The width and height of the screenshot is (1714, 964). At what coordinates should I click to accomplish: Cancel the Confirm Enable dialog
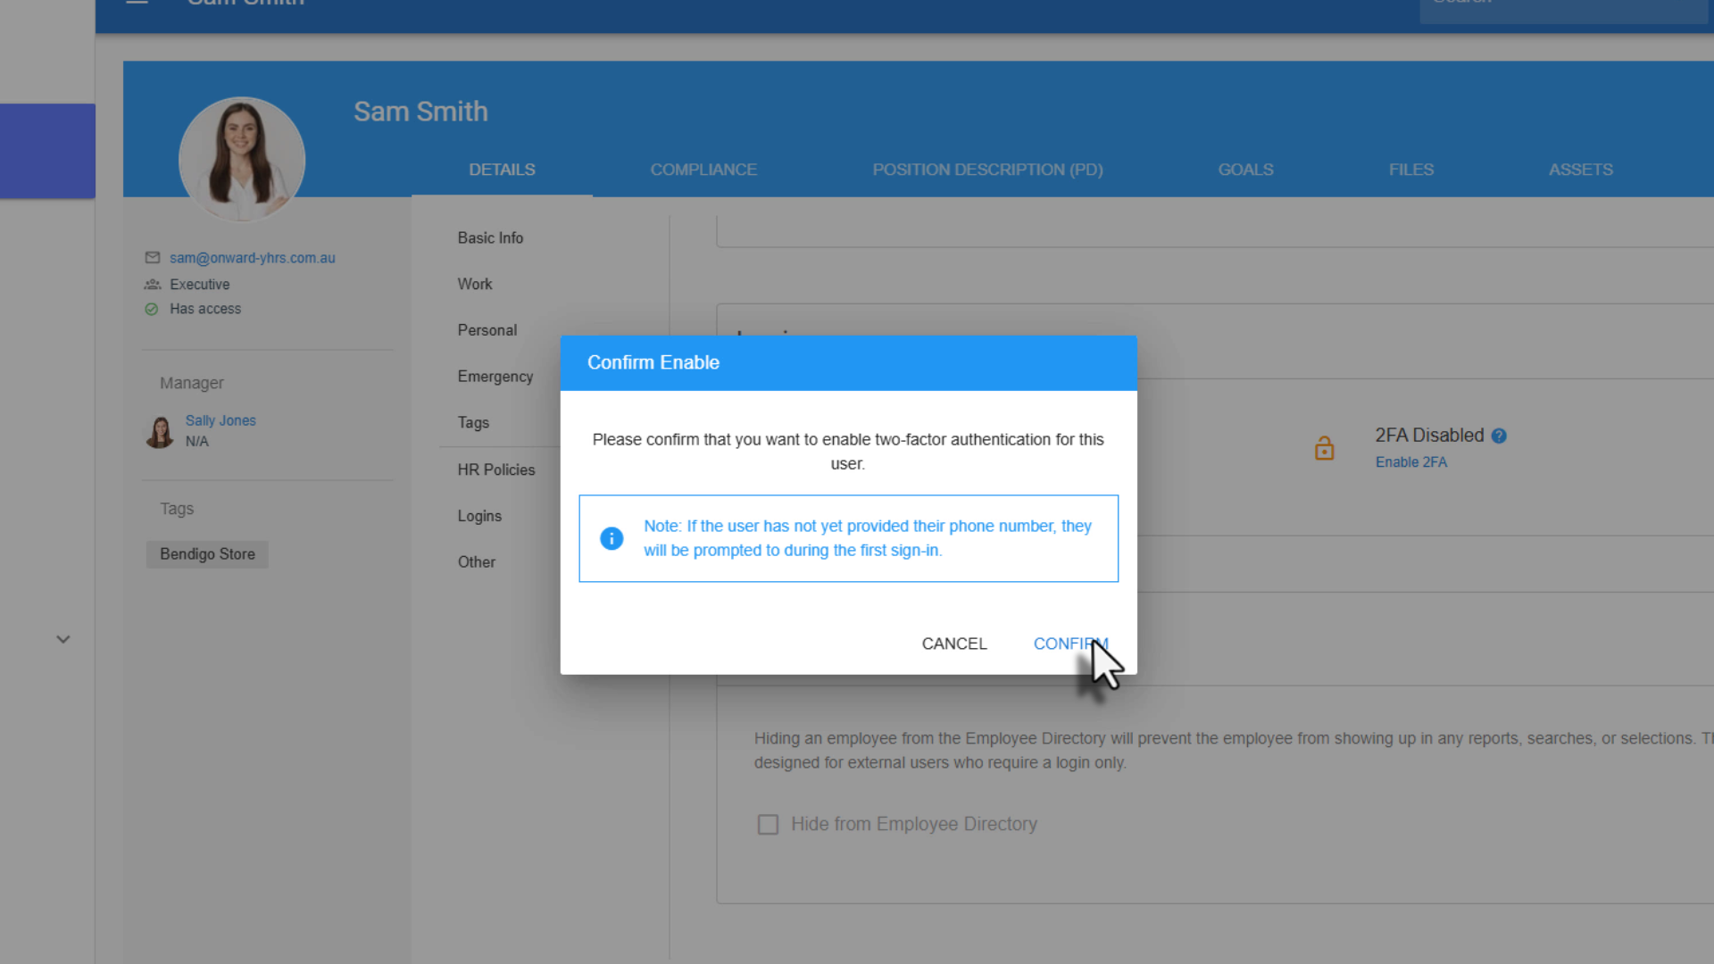click(953, 644)
